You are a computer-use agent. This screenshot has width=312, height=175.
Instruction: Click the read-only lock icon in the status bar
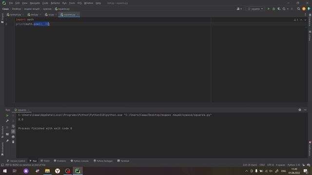(303, 165)
